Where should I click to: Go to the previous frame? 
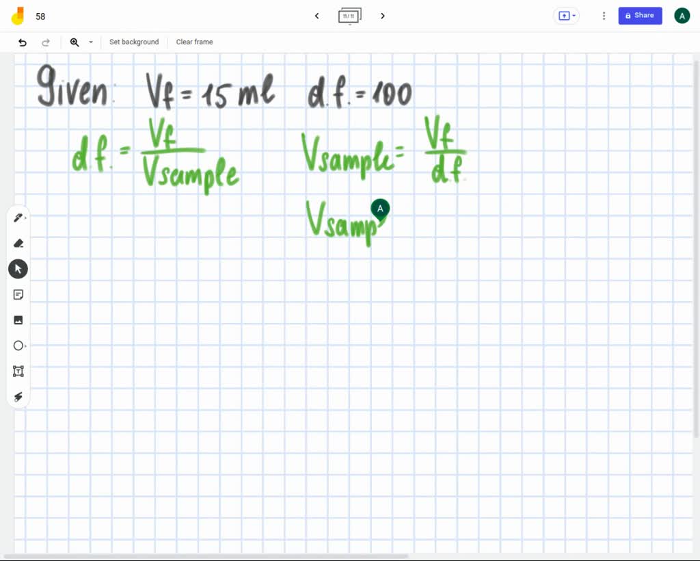pos(317,15)
